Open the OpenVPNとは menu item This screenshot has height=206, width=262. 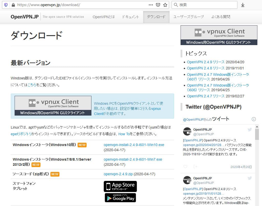[x=104, y=17]
